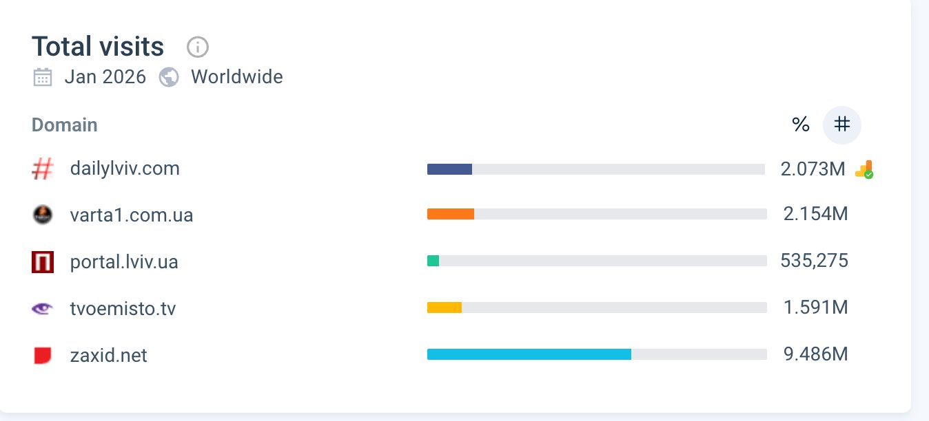Image resolution: width=929 pixels, height=421 pixels.
Task: Open the dailylviv.com domain link
Action: point(125,169)
